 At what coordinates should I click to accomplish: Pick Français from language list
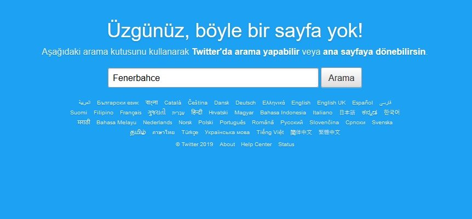(130, 113)
